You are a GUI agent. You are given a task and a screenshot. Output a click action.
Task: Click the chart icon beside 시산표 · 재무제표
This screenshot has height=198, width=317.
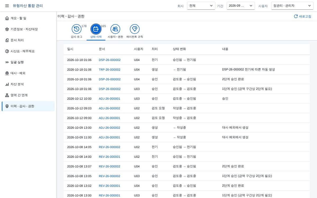click(7, 51)
